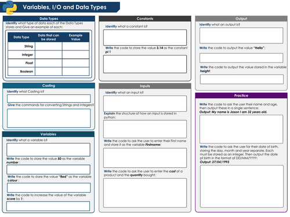Select the pi constant code box

pyautogui.click(x=145, y=64)
